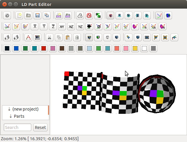Click the checkered sphere in the 3D view
Image resolution: width=187 pixels, height=142 pixels.
point(157,94)
